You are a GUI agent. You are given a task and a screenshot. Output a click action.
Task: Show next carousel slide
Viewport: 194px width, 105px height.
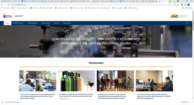[x=189, y=41]
